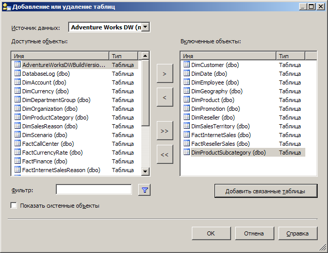Click the scroll-up arrow of available objects list
This screenshot has width=328, height=253.
click(x=145, y=56)
